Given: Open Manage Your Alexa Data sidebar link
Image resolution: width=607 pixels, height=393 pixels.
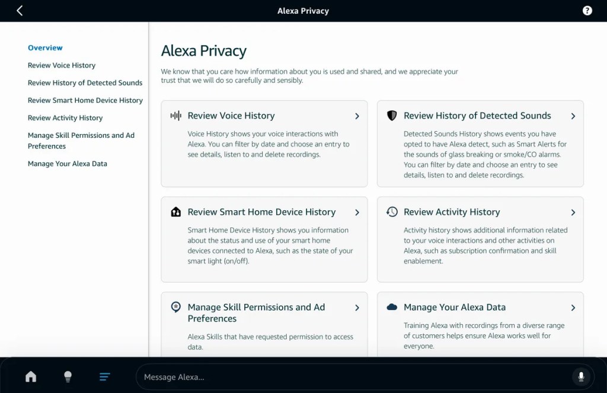Looking at the screenshot, I should point(68,164).
